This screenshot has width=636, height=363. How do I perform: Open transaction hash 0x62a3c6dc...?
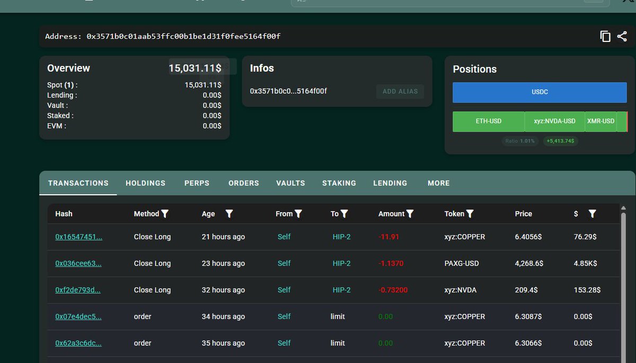[x=78, y=343]
